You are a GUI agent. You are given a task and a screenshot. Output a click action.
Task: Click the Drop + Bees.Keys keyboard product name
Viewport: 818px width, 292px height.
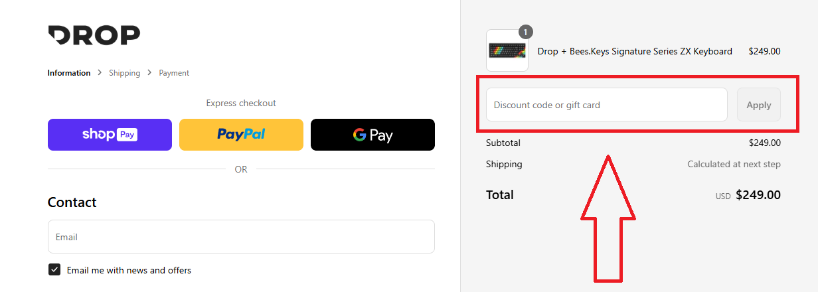pos(635,51)
